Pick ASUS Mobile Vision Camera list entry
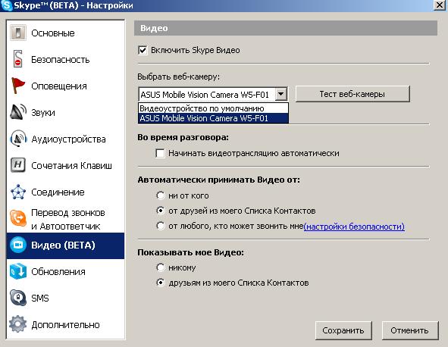Image resolution: width=448 pixels, height=347 pixels. [x=213, y=118]
